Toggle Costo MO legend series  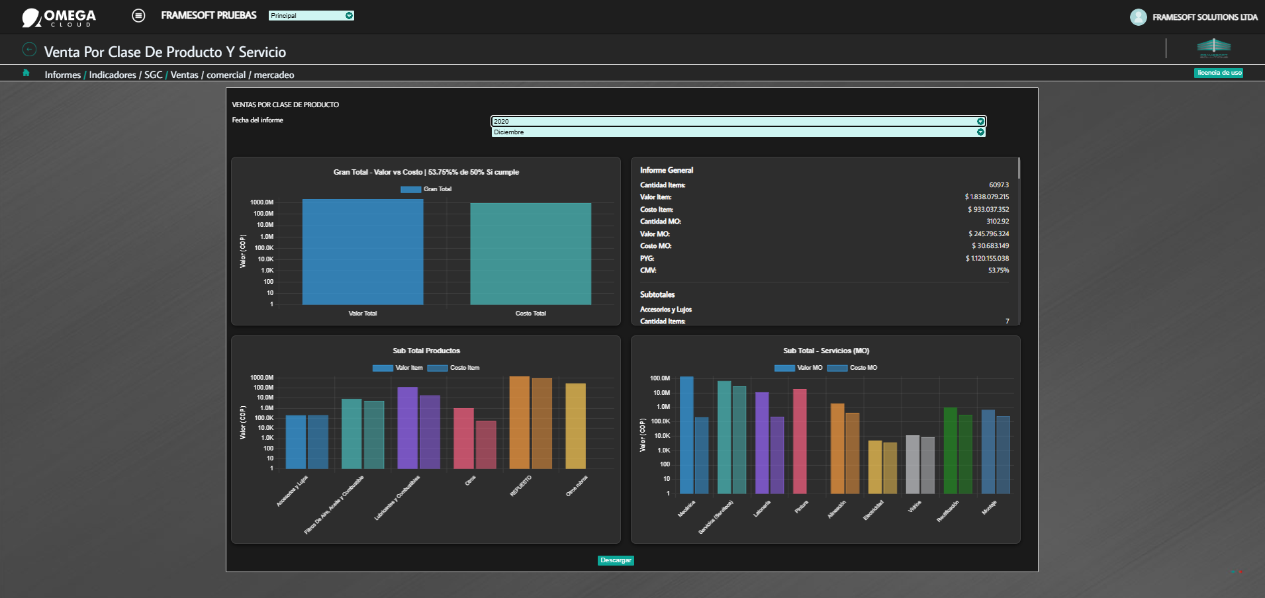click(853, 368)
